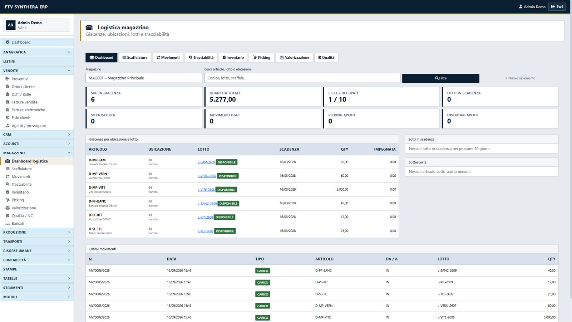Expand the CONTABILITÀ section
Viewport: 572px width, 322px height.
coord(37,260)
